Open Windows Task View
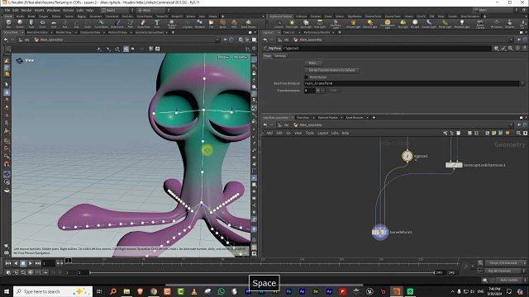Viewport: 529px width, 297px height. (x=99, y=291)
